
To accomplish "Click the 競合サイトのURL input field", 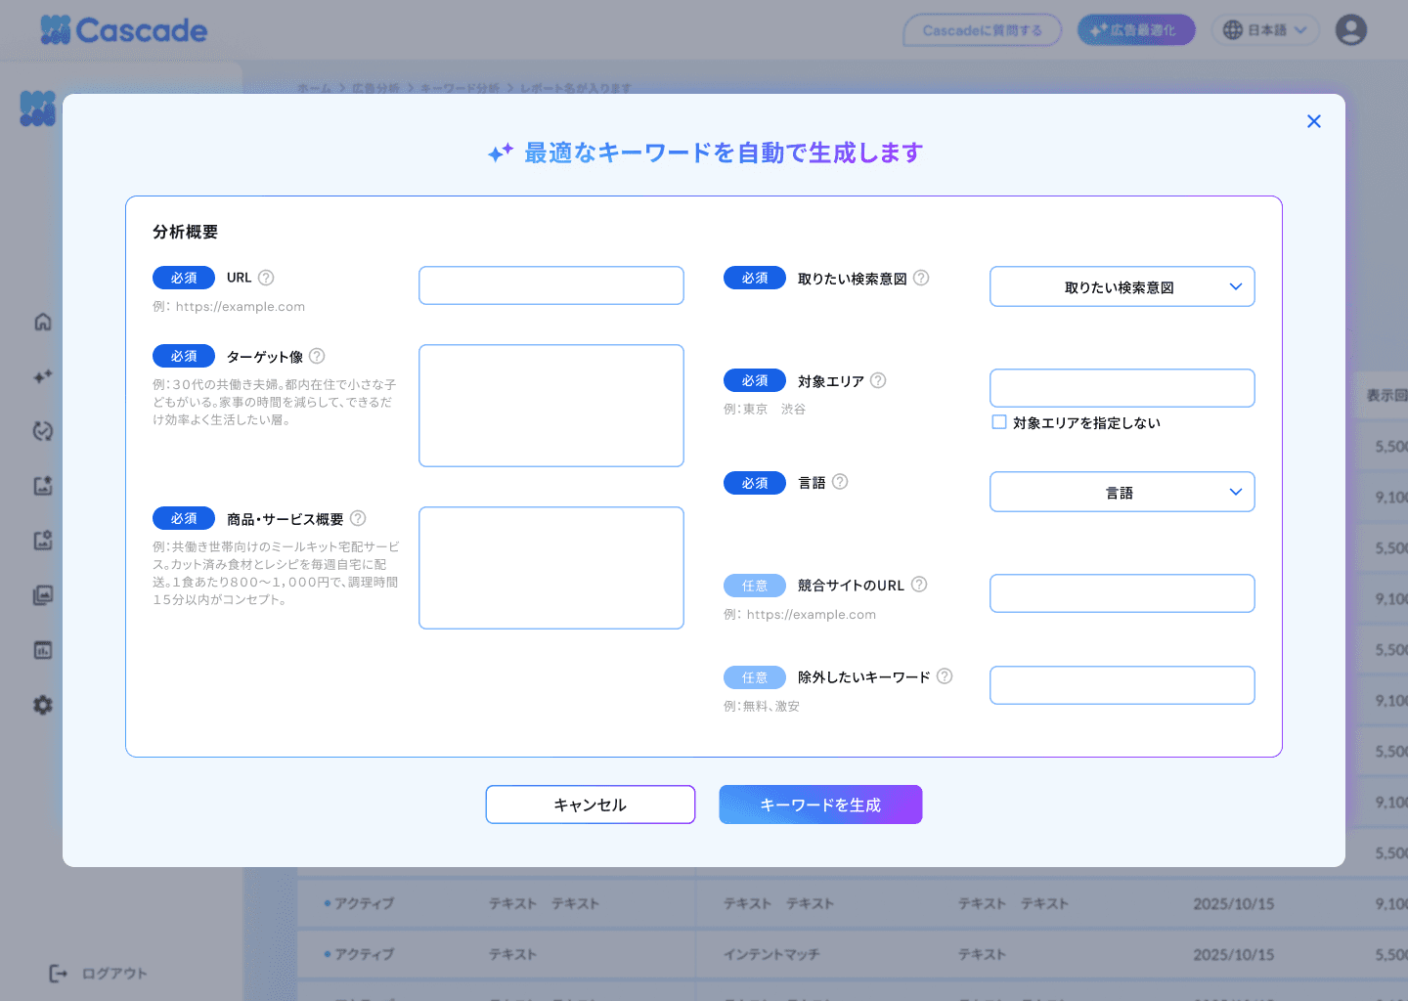I will (1122, 593).
